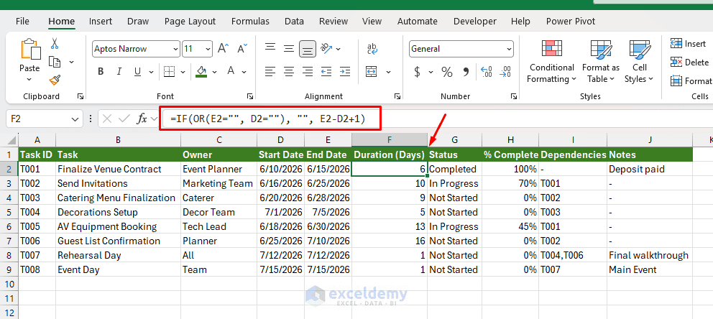Screen dimensions: 713x319
Task: Select Middle Align icon
Action: tap(289, 48)
